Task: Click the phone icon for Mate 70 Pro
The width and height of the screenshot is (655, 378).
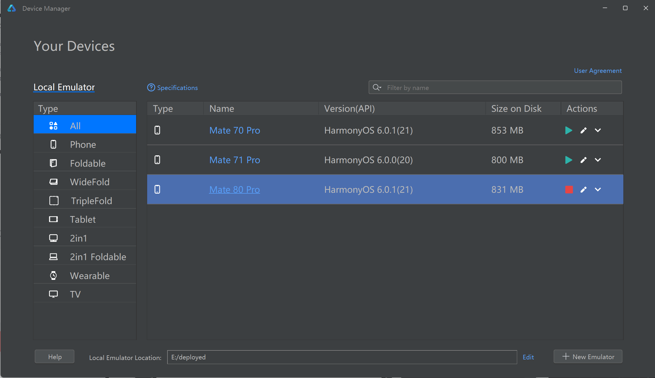Action: click(157, 130)
